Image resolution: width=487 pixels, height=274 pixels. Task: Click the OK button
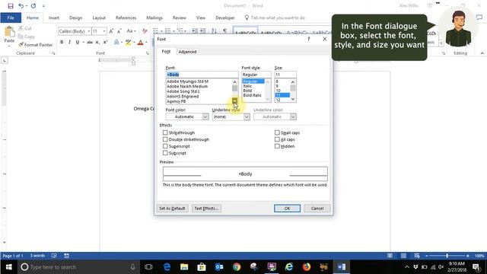click(x=287, y=209)
